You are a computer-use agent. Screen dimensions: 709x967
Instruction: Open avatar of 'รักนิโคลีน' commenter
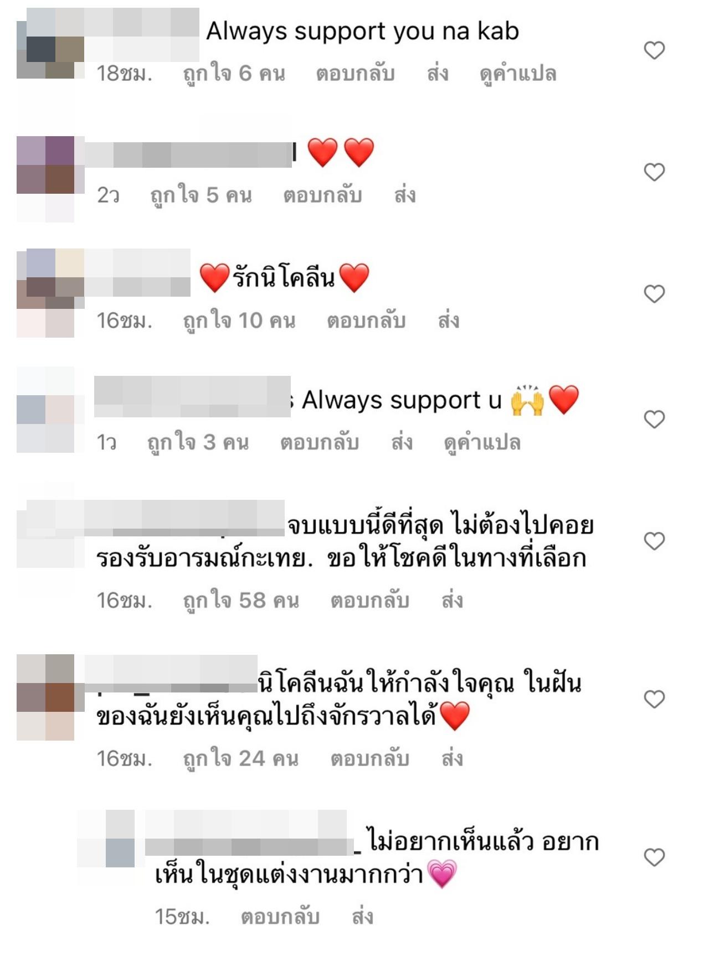(50, 293)
